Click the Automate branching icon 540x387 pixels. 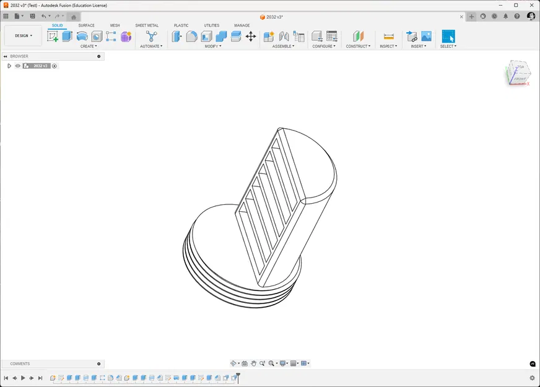click(x=151, y=36)
